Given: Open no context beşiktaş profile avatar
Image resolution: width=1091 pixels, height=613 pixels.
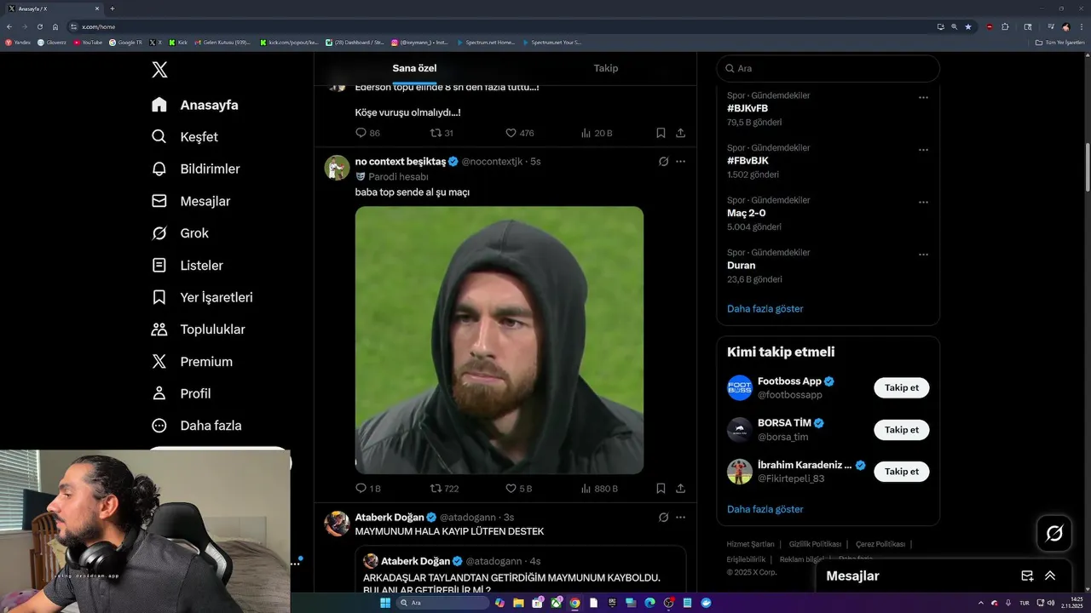Looking at the screenshot, I should click(x=337, y=168).
